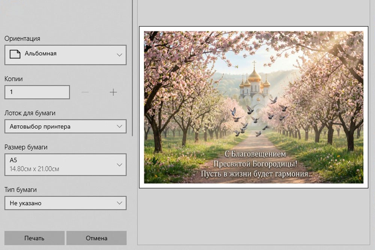The height and width of the screenshot is (250, 375).
Task: Click the landscape page icon in Ориентация
Action: tap(15, 54)
